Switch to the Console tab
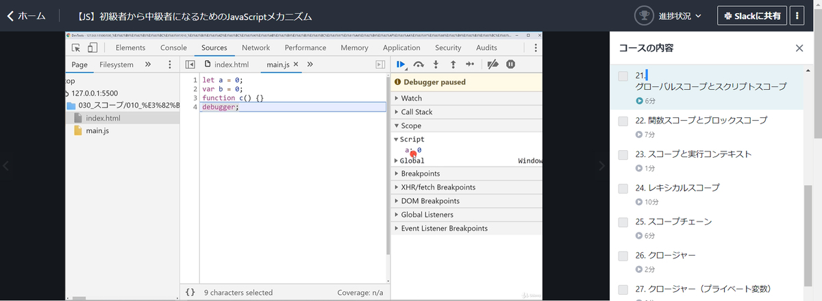The height and width of the screenshot is (301, 822). click(173, 47)
